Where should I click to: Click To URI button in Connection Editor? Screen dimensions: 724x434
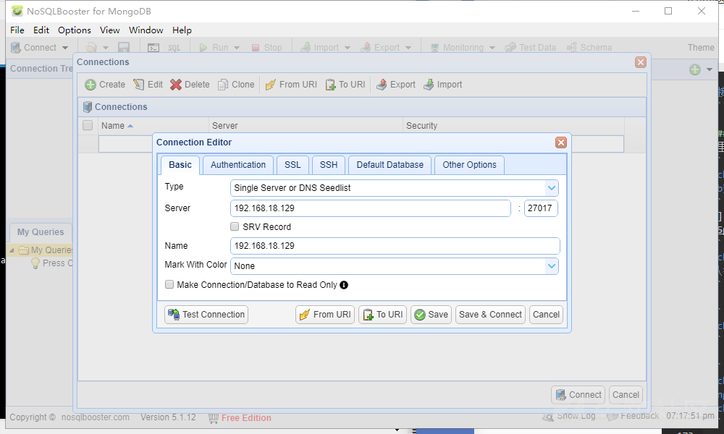pyautogui.click(x=383, y=315)
